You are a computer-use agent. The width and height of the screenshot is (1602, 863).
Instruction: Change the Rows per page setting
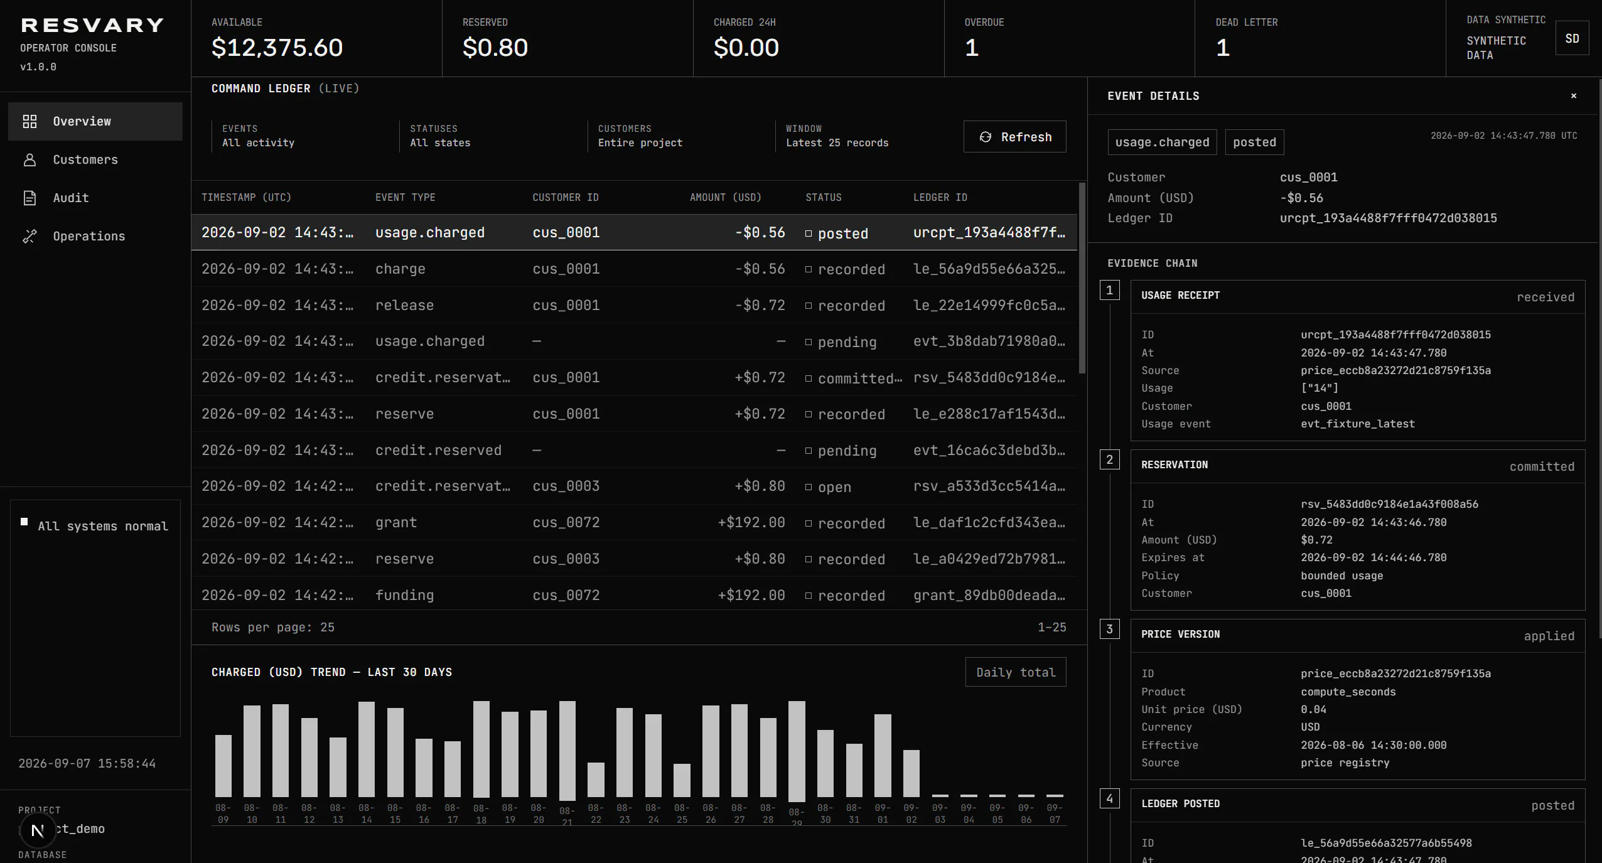[273, 628]
